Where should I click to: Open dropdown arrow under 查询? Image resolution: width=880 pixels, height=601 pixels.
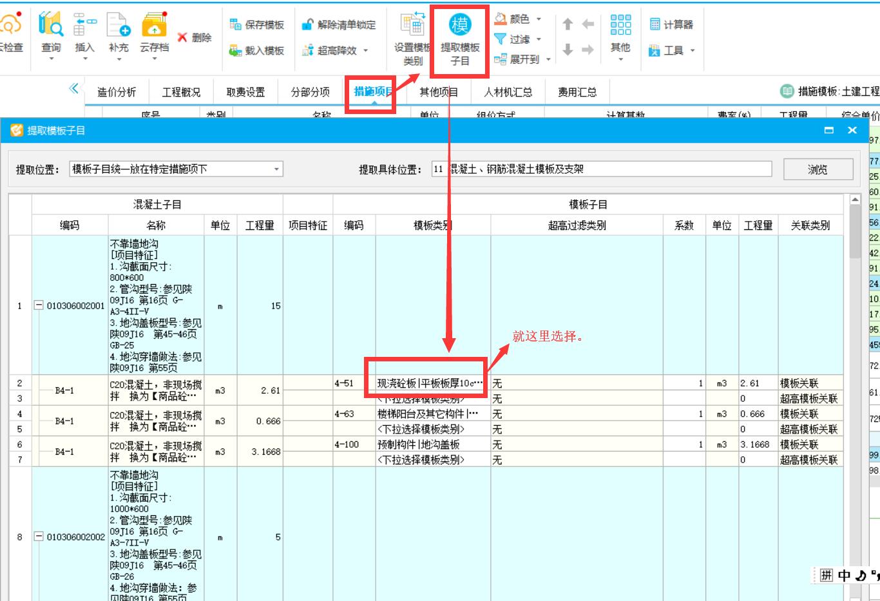[51, 59]
